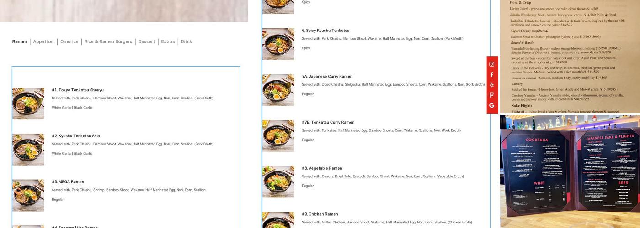Click the Foursquare icon in sidebar

point(492,95)
